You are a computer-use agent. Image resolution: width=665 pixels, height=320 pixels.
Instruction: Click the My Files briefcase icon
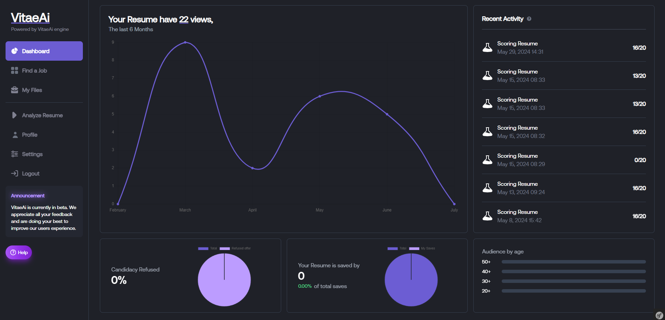click(15, 90)
